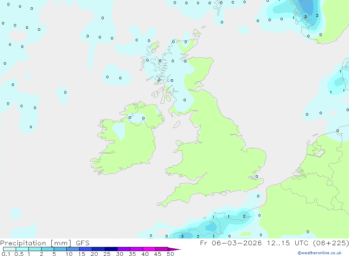Select the 2–5 mm legend color swatch
The height and width of the screenshot is (256, 349).
[x=47, y=249]
